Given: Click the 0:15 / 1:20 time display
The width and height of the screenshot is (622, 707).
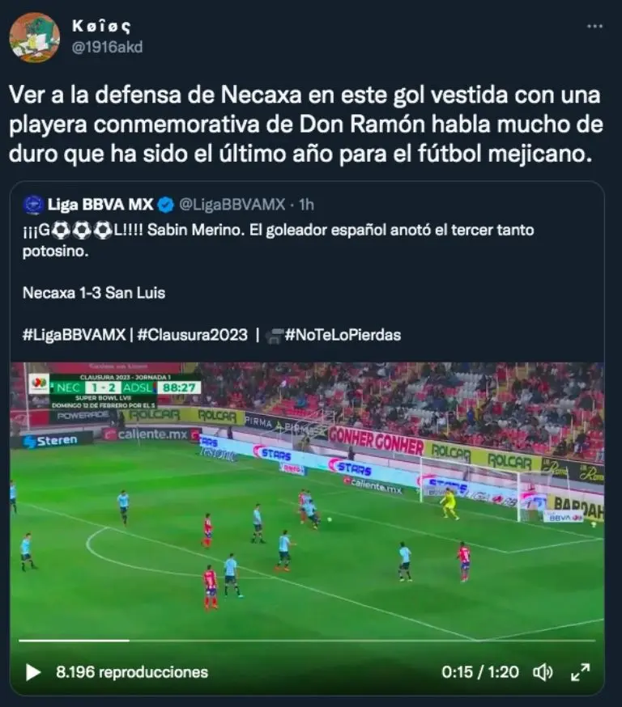Looking at the screenshot, I should (479, 672).
